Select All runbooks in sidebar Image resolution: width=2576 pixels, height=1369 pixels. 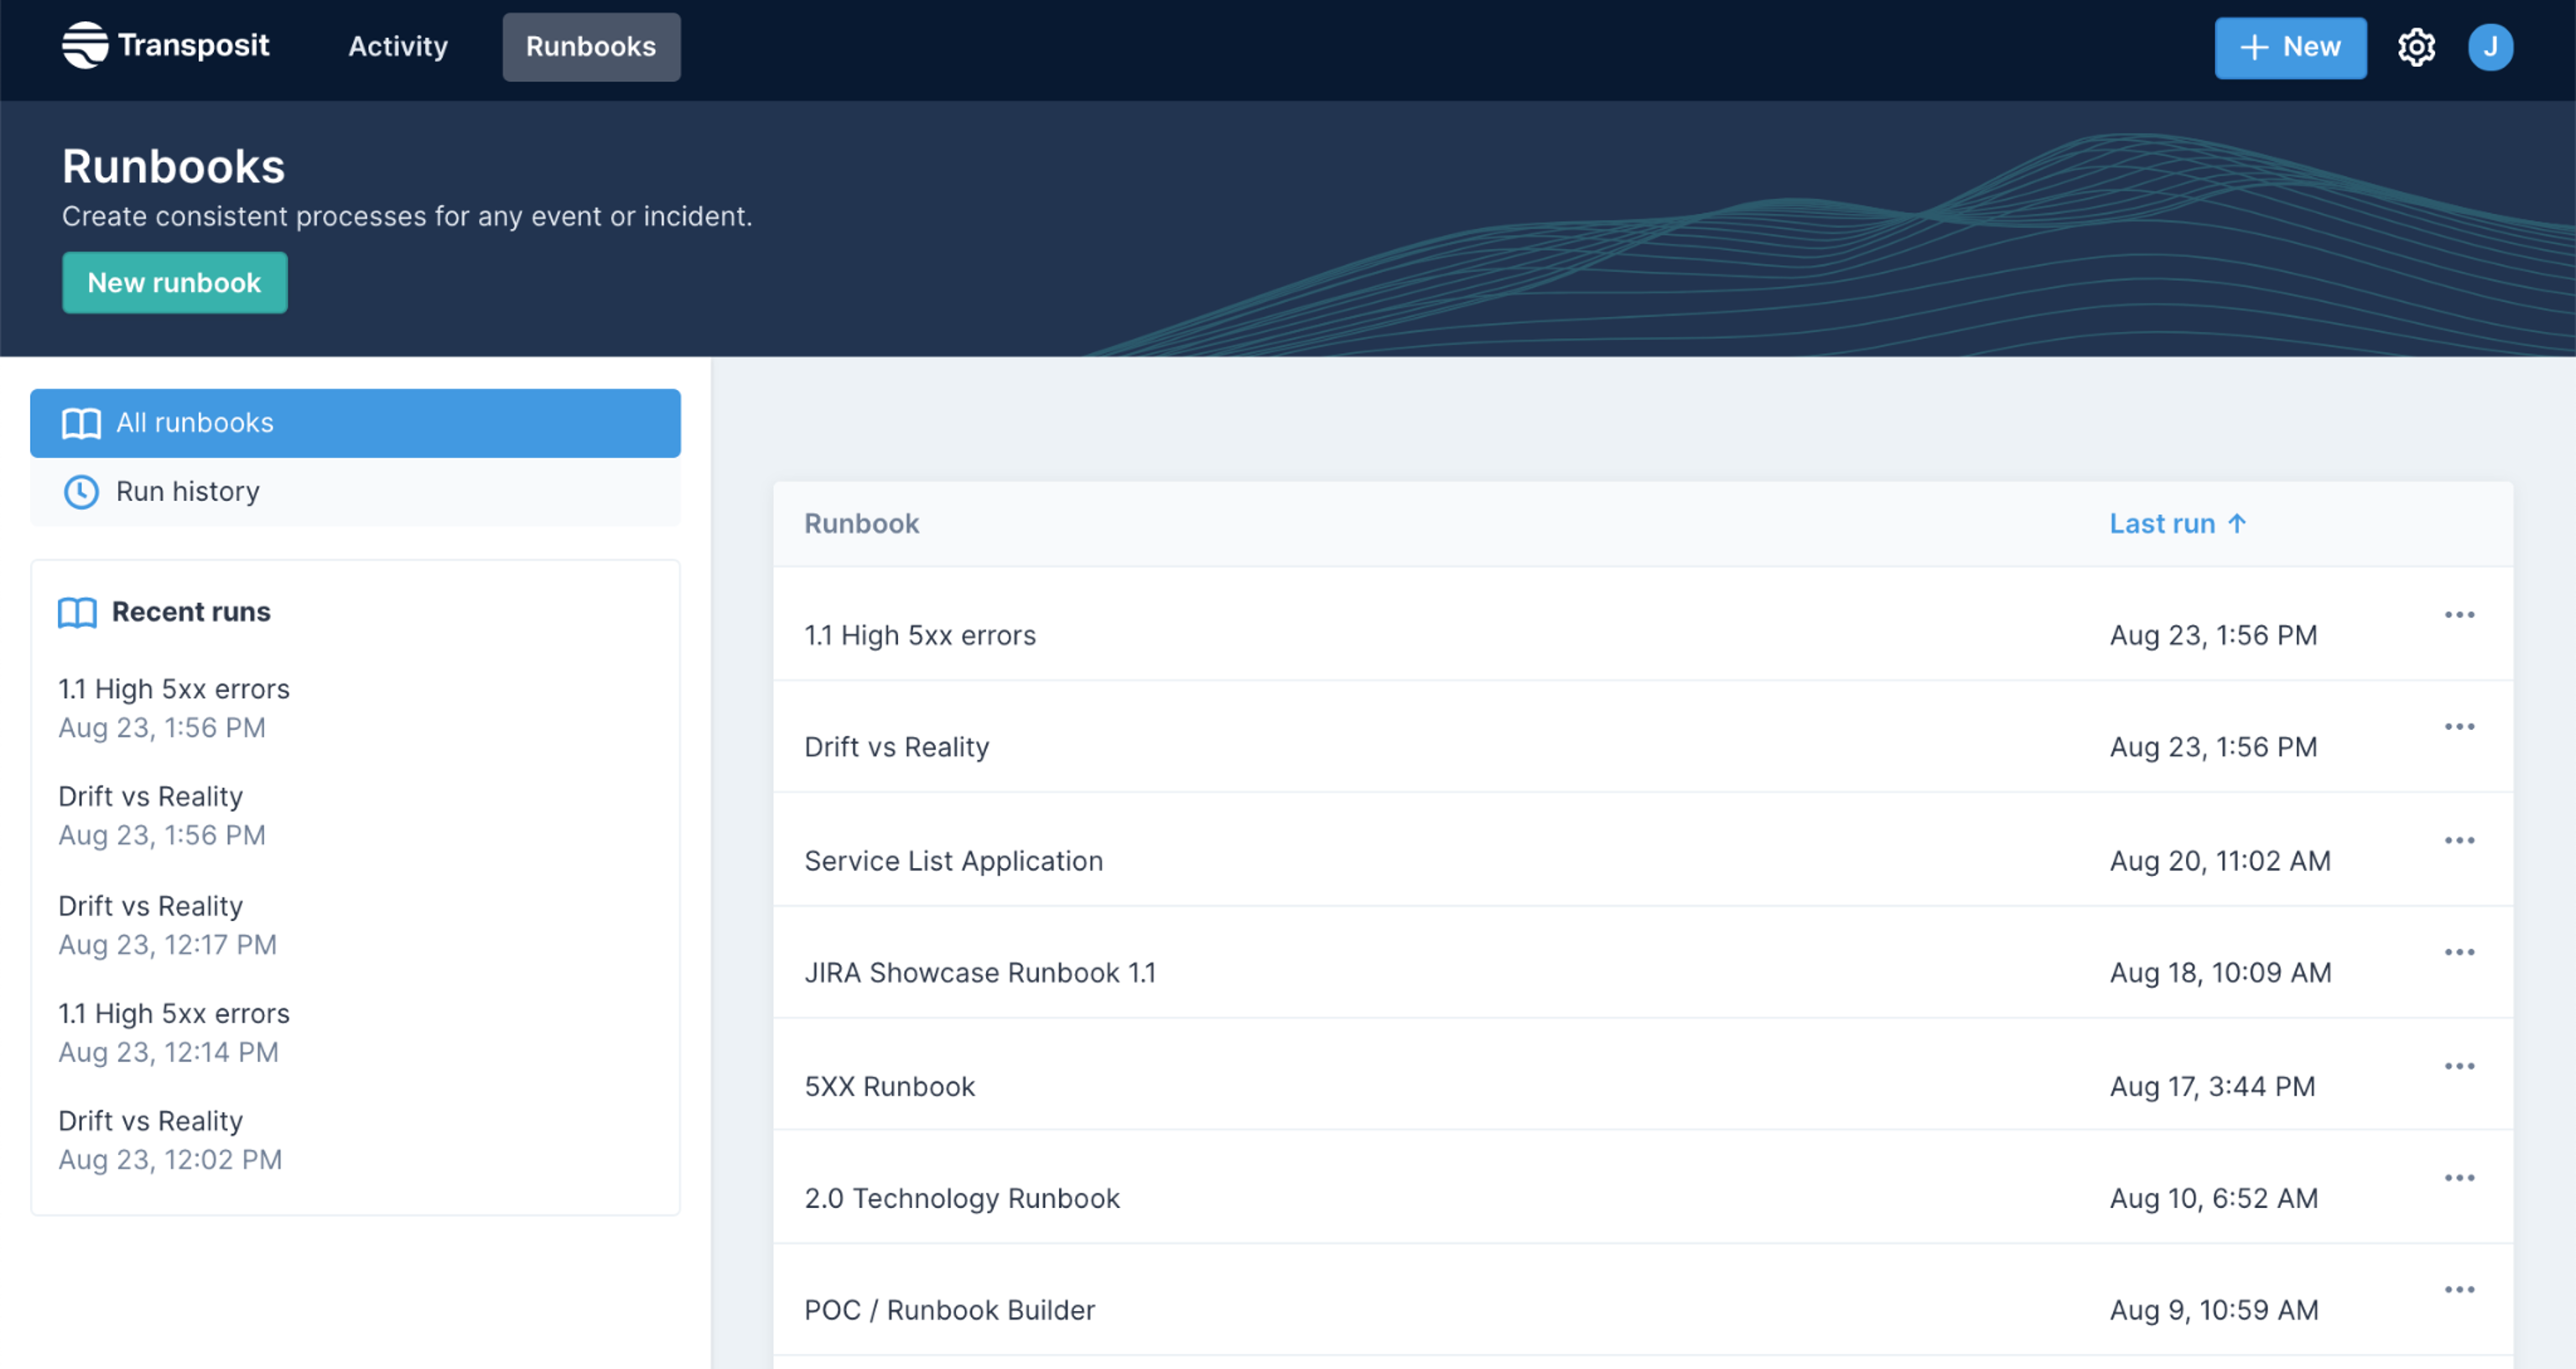tap(355, 424)
